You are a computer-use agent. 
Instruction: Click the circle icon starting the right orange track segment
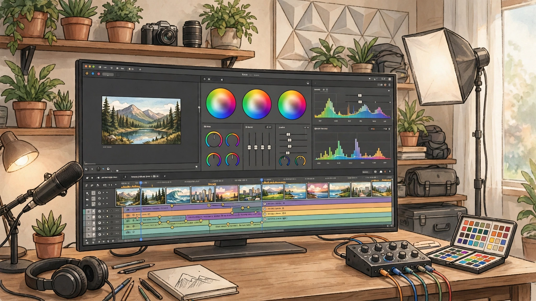point(265,209)
